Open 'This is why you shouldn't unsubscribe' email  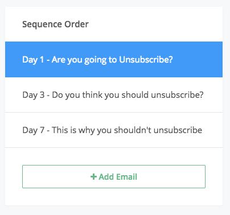[x=127, y=130]
